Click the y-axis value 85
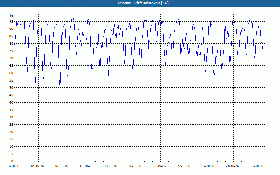This screenshot has width=280, height=175. 11,36
